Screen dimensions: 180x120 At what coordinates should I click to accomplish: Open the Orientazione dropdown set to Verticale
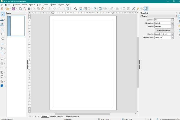[172, 23]
